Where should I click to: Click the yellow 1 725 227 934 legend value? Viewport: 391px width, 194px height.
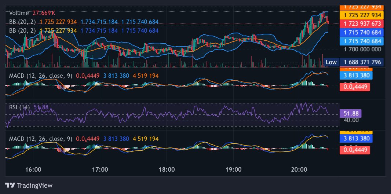58,30
